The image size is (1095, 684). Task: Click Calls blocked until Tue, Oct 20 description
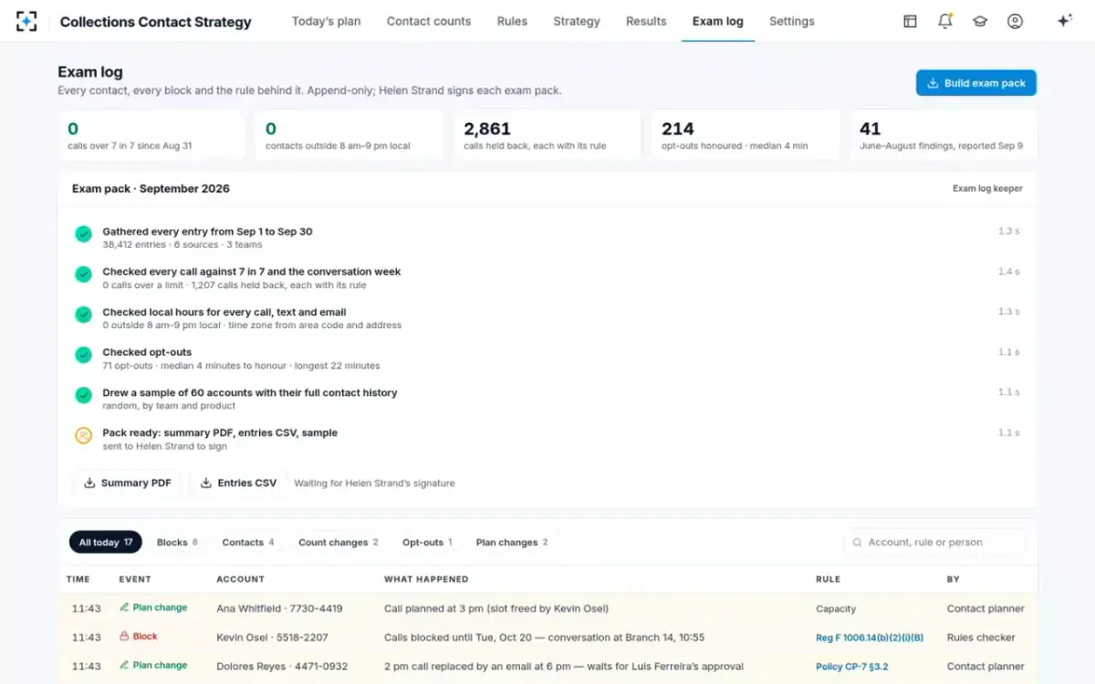544,637
